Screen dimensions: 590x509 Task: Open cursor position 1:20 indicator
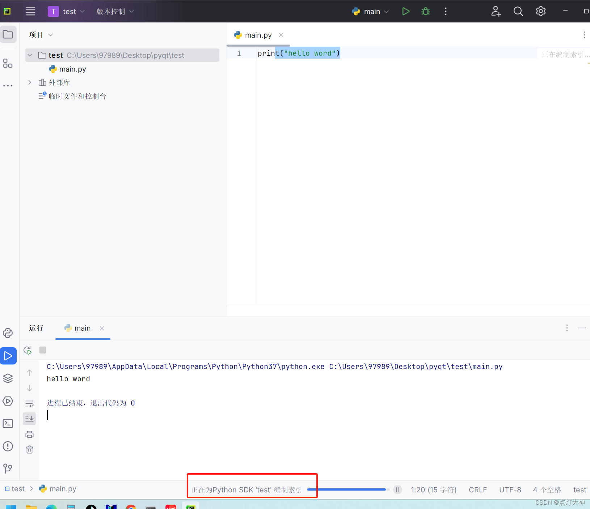(434, 490)
